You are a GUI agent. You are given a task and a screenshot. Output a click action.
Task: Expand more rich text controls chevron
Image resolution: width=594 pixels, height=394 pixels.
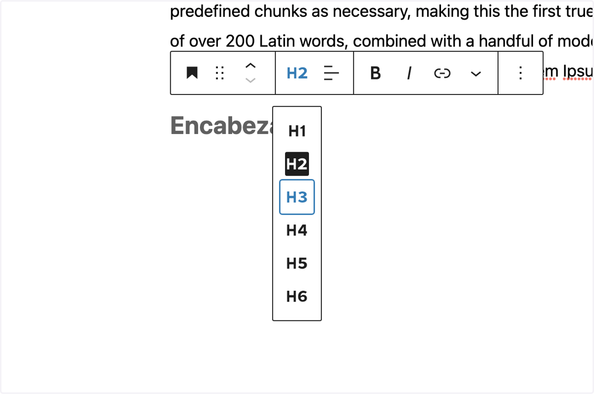476,74
